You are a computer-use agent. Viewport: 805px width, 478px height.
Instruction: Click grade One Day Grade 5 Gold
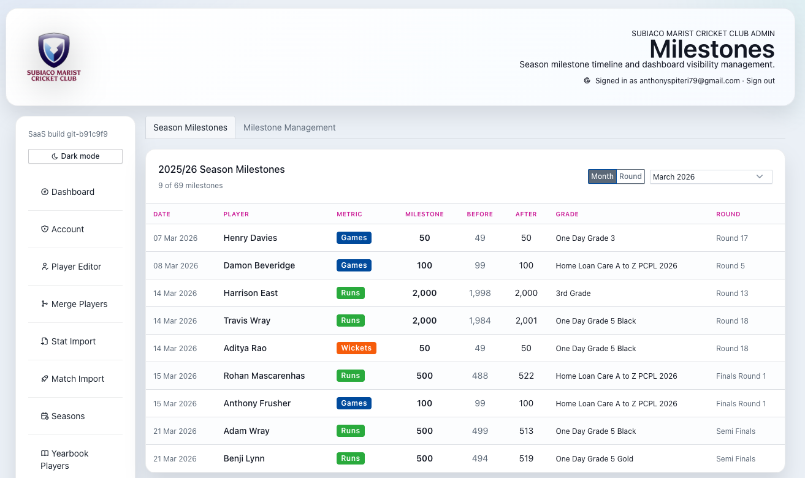[x=595, y=458]
